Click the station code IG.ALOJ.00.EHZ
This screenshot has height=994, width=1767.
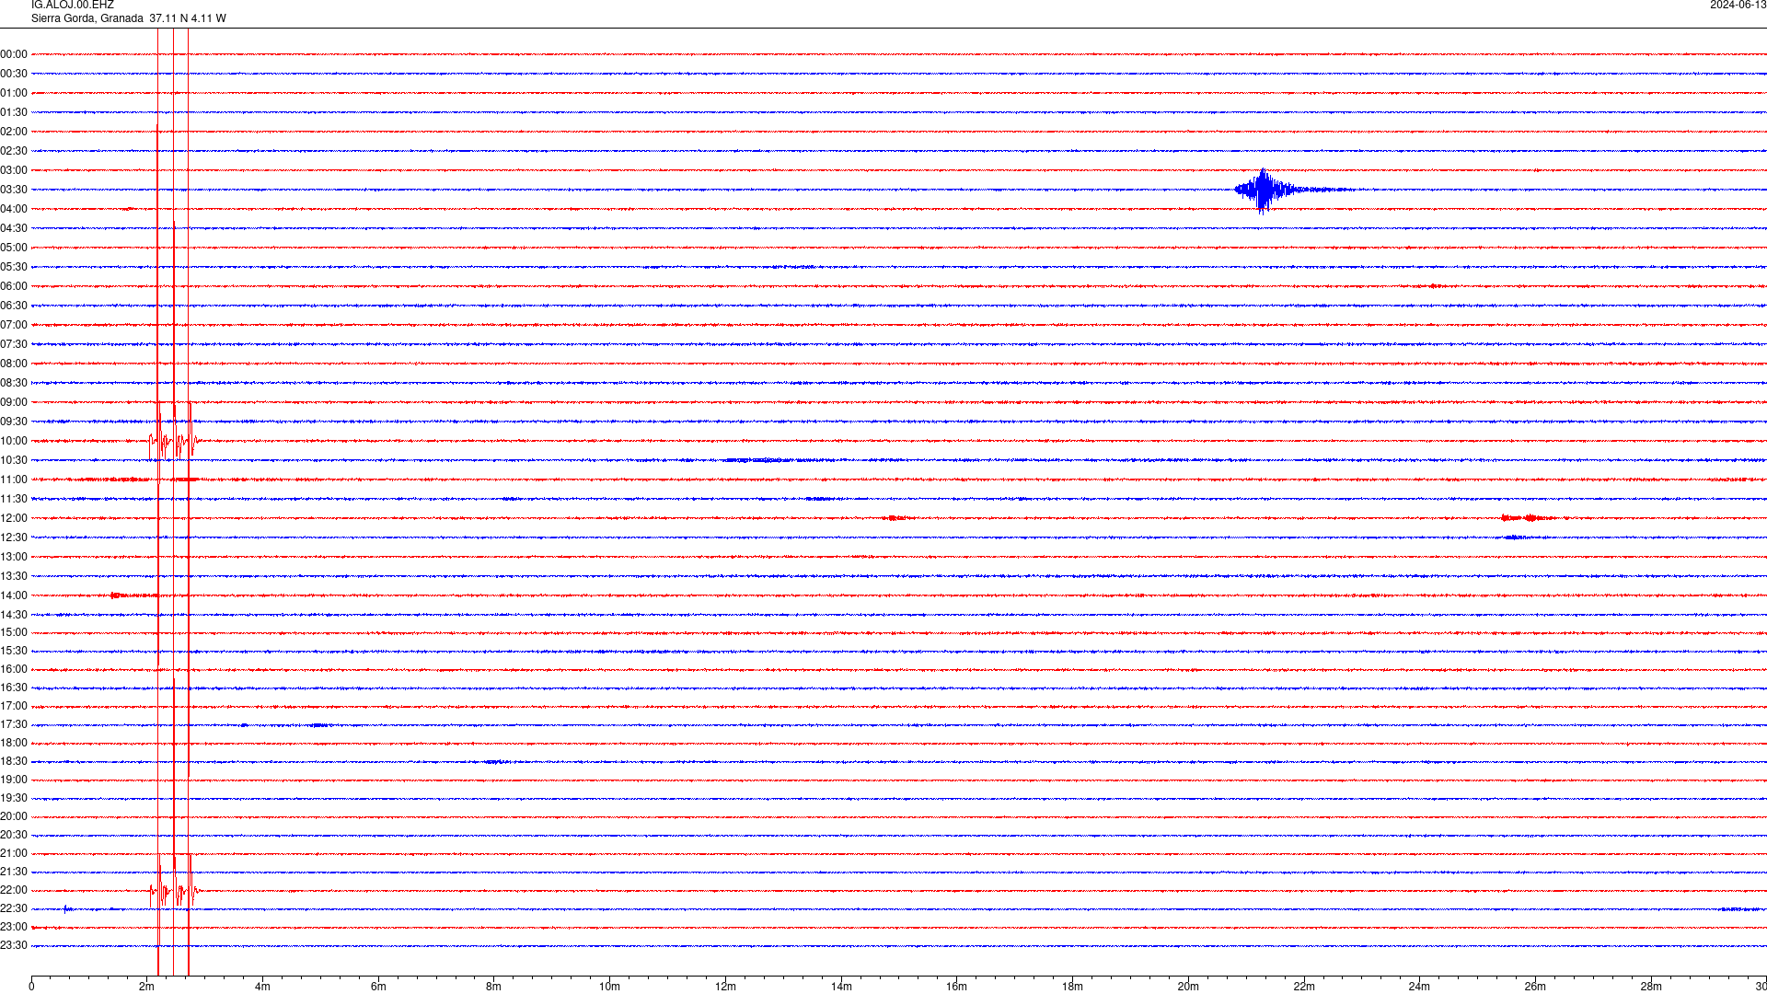(73, 6)
